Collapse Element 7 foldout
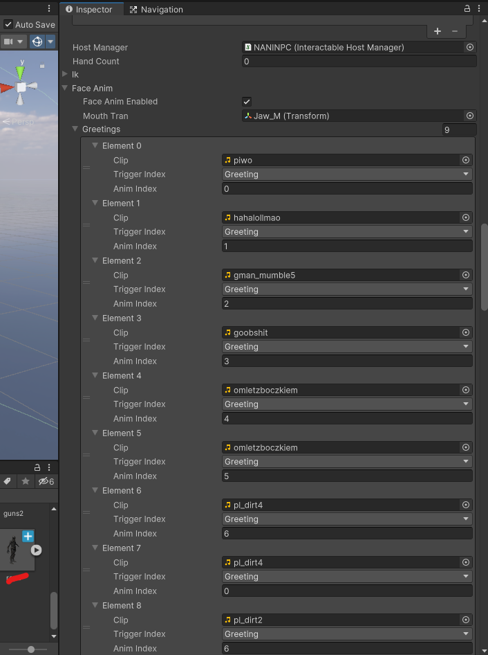Viewport: 488px width, 655px height. 95,548
